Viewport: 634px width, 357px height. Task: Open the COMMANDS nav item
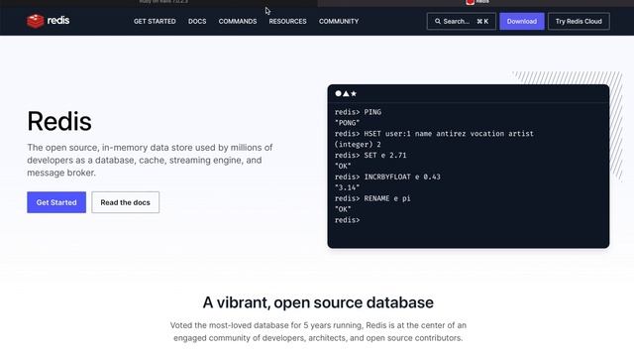pos(238,22)
